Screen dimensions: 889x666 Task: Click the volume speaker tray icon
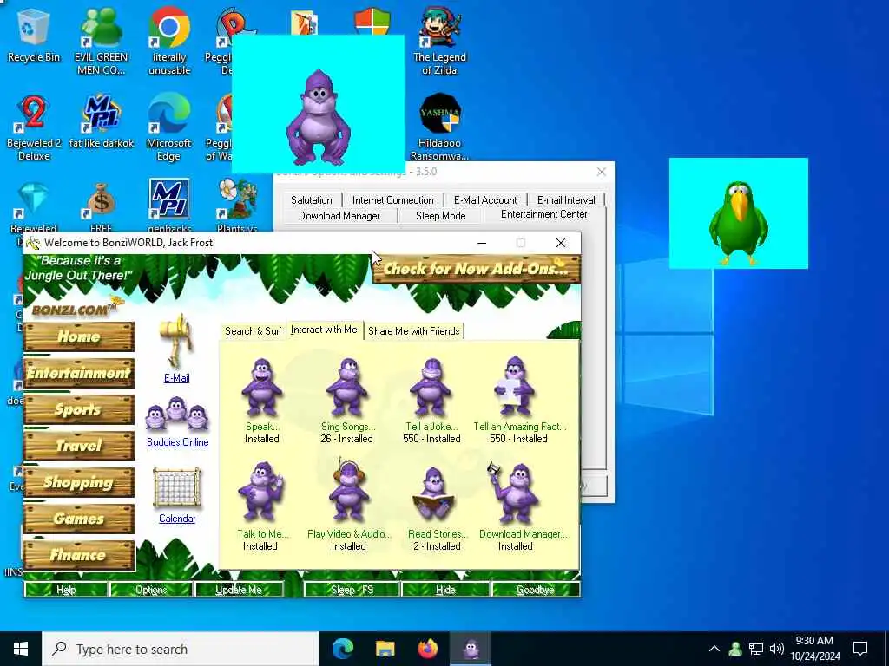coord(777,649)
